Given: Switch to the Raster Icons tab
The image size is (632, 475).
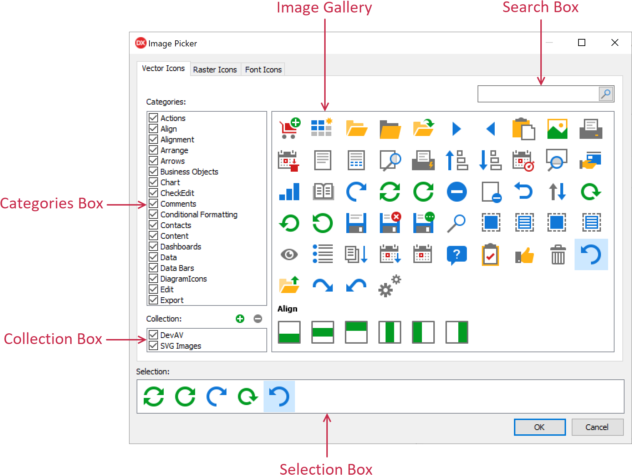Looking at the screenshot, I should [215, 70].
